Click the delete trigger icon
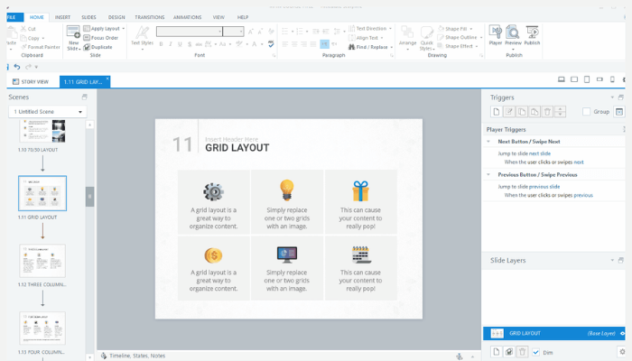 click(x=547, y=112)
